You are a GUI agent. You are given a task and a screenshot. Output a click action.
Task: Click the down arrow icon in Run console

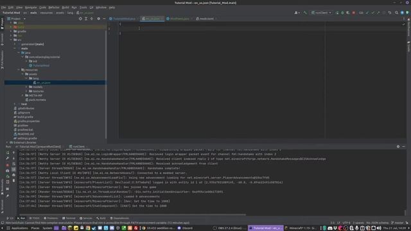click(14, 158)
